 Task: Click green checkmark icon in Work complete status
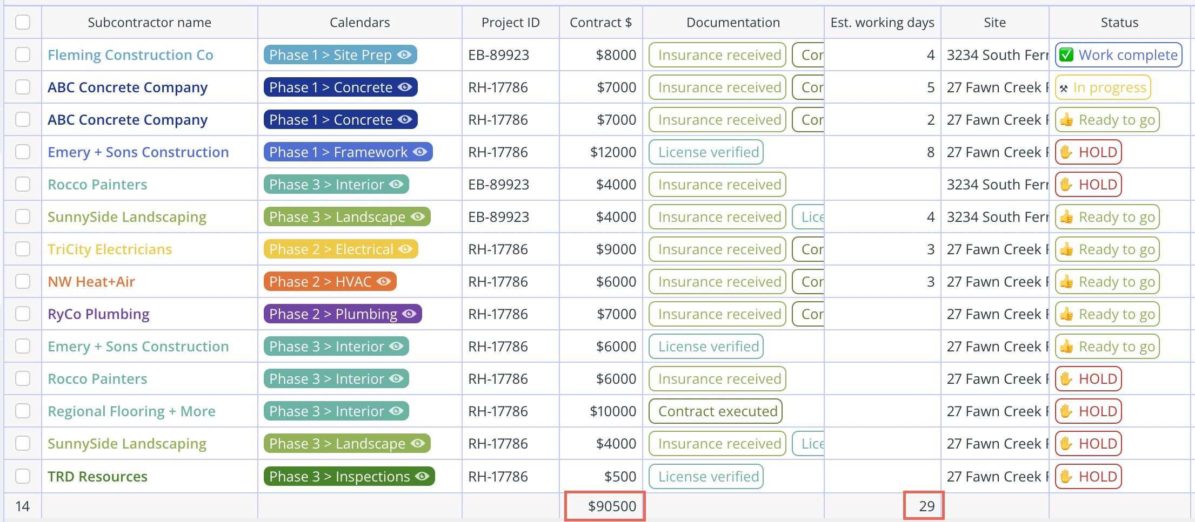tap(1066, 55)
